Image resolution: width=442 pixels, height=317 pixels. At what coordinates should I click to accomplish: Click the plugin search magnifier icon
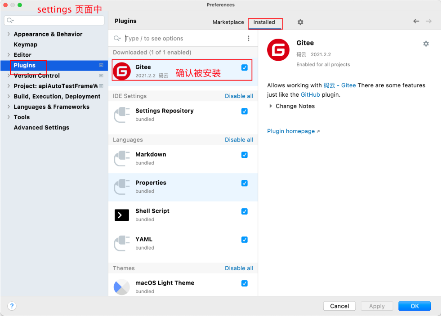coord(117,38)
